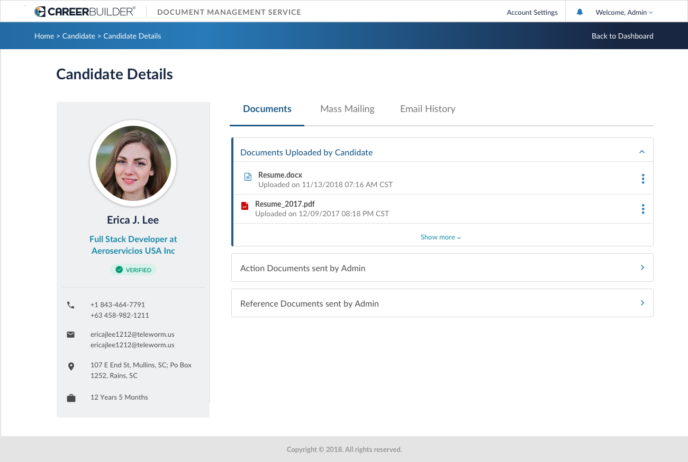
Task: Switch to the Mass Mailing tab
Action: (347, 109)
